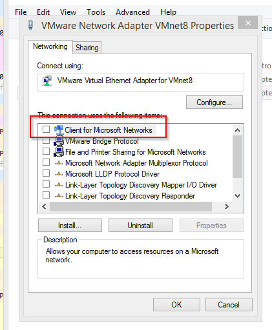Switch to the Sharing tab
The height and width of the screenshot is (330, 272).
coord(87,48)
